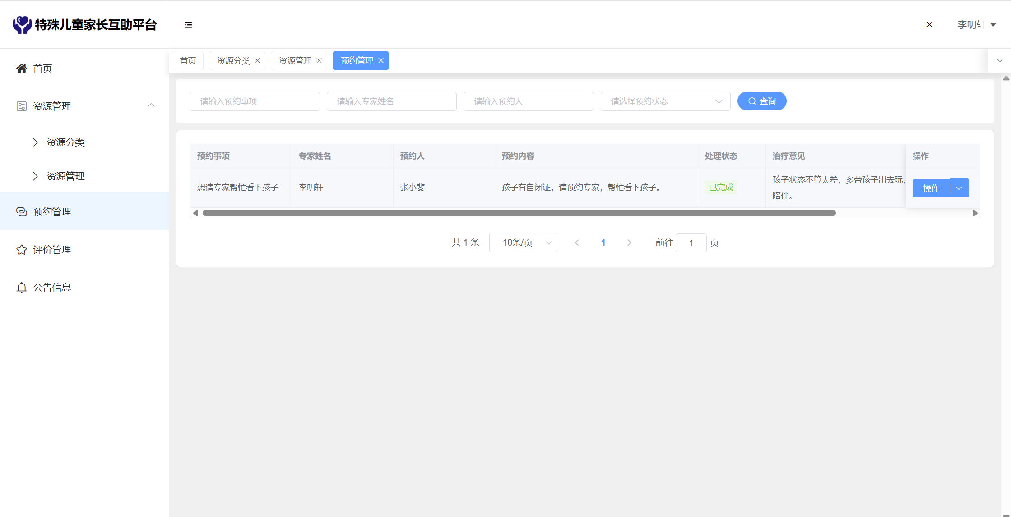Close the 资源管理 tab
The width and height of the screenshot is (1011, 517).
coord(319,60)
